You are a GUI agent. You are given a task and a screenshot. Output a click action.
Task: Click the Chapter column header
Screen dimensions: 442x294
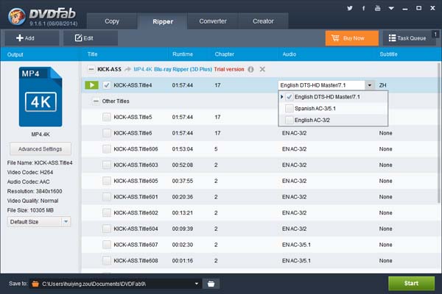224,54
